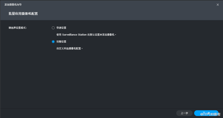This screenshot has height=118, width=223.
Task: Click the 完整设置 option label text
Action: coord(61,42)
